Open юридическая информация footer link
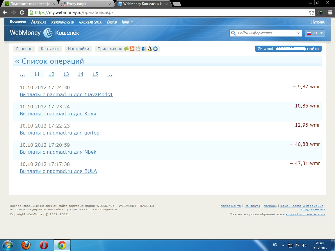 302,206
